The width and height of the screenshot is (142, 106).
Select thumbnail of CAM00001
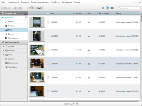pos(37,22)
